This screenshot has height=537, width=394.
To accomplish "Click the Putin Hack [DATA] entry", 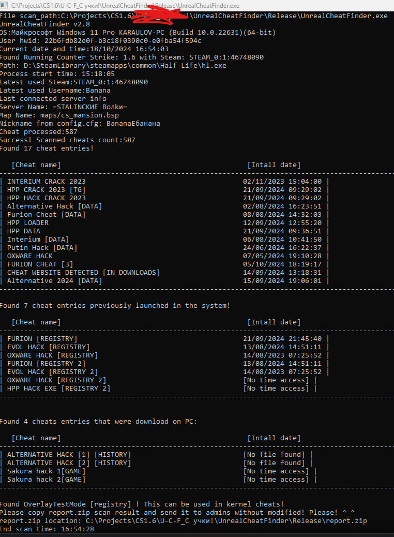I will [x=164, y=248].
